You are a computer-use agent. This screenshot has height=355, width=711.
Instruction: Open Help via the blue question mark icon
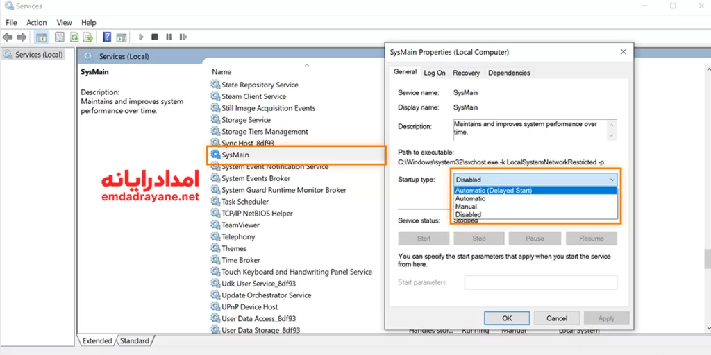pos(107,37)
